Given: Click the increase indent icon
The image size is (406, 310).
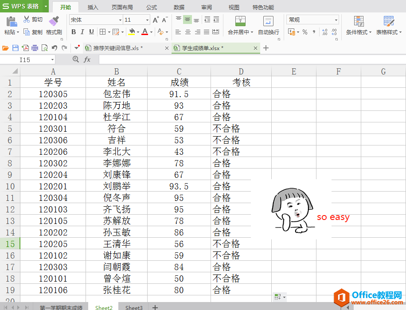Looking at the screenshot, I should click(216, 20).
